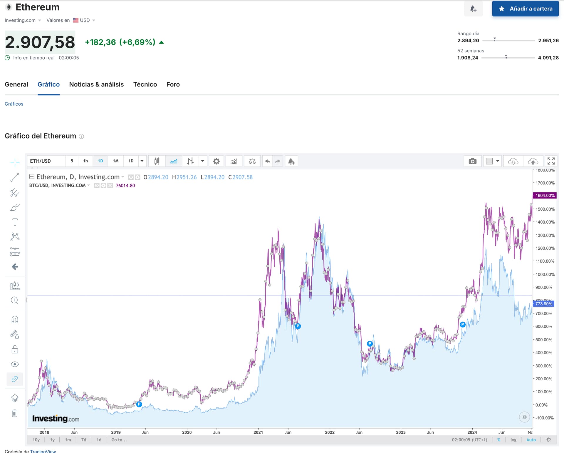Viewport: 564px width, 453px height.
Task: Open the Gráfico tab
Action: tap(48, 84)
